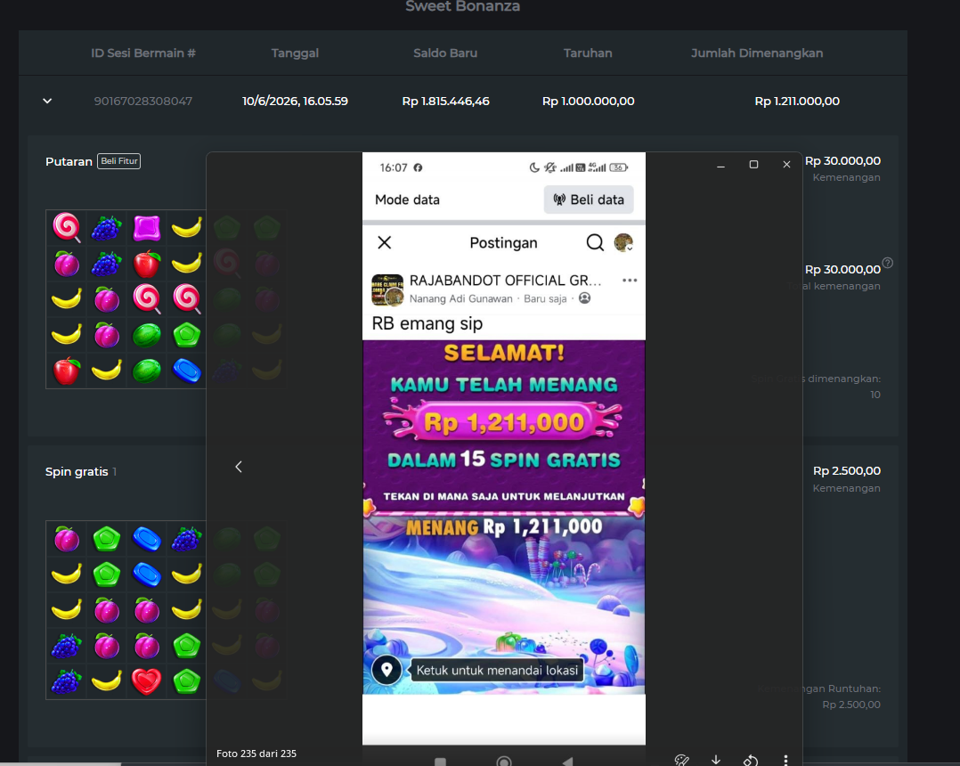Viewport: 960px width, 766px height.
Task: Click the RB emang sip post caption
Action: pos(427,323)
